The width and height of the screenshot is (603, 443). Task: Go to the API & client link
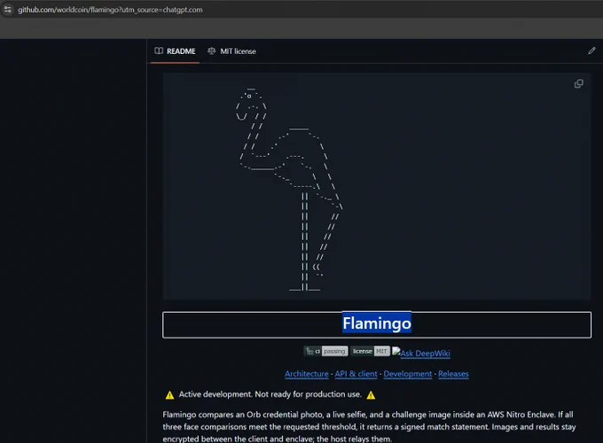coord(356,374)
